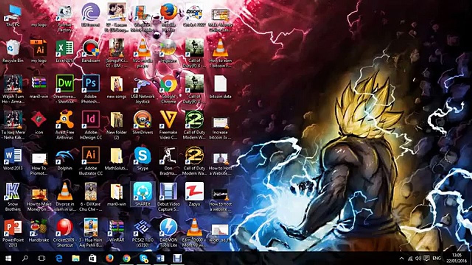The image size is (472, 265).
Task: Launch the Debut Video Capture shortcut
Action: (x=169, y=197)
